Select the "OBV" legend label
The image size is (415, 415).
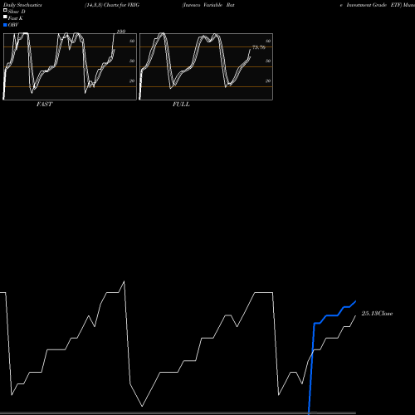(x=13, y=25)
